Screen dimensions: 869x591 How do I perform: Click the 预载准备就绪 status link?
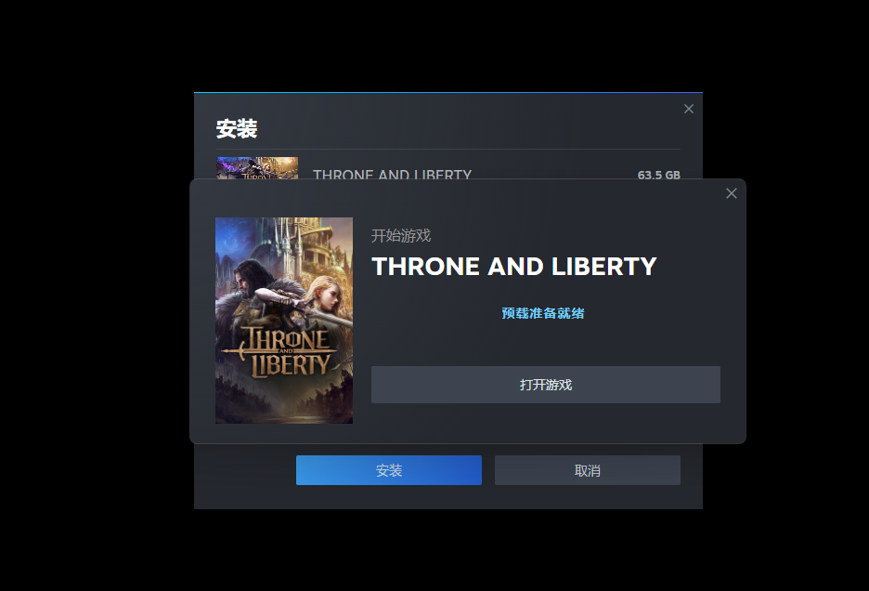point(543,313)
